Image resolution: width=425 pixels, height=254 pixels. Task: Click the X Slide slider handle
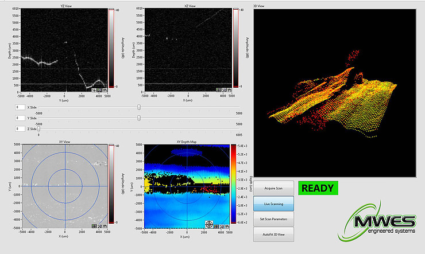point(139,107)
